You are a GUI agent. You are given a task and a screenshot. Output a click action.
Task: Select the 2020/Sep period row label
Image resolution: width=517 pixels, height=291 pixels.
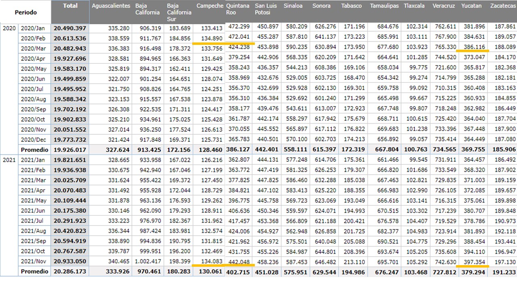34,109
